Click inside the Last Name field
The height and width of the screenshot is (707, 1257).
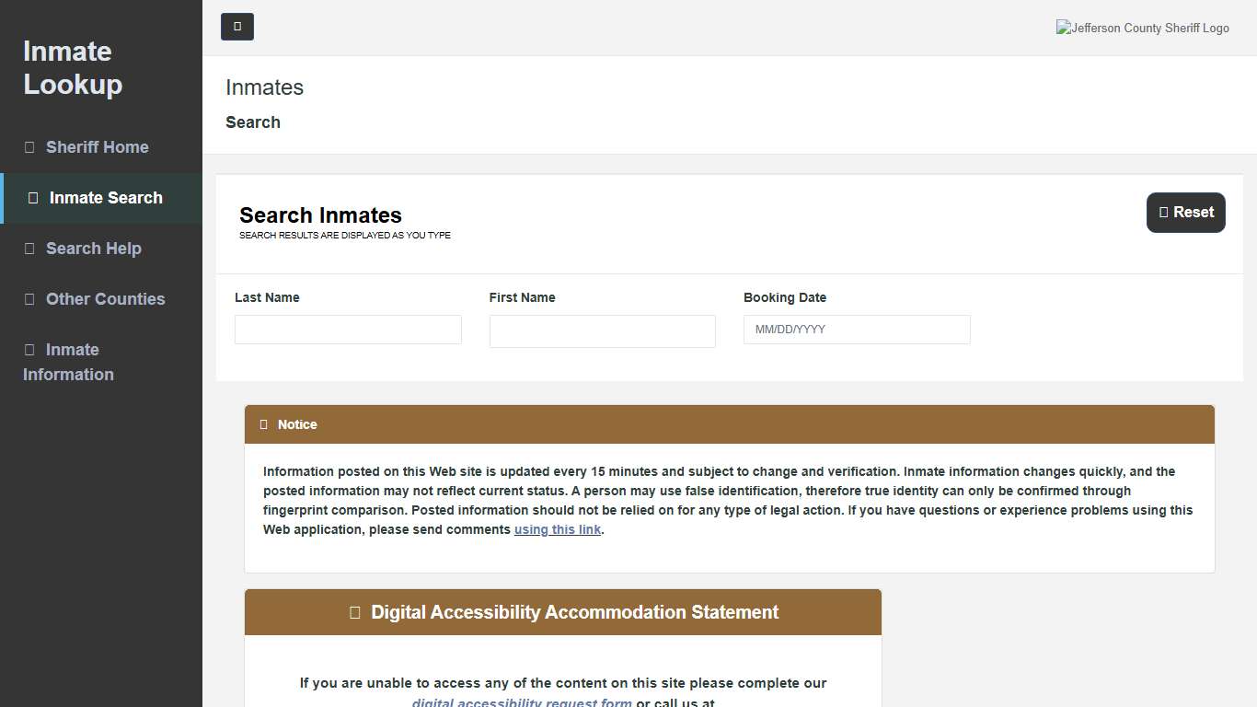(347, 329)
